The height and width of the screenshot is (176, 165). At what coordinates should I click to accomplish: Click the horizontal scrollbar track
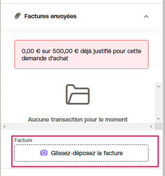pyautogui.click(x=78, y=126)
